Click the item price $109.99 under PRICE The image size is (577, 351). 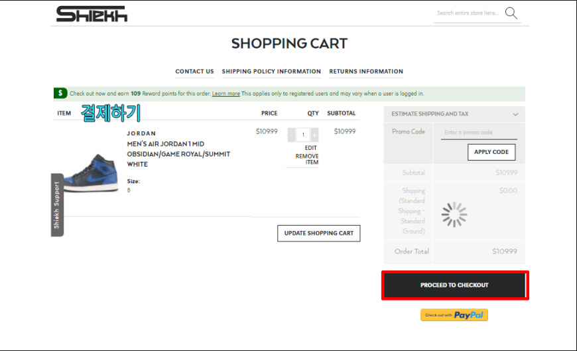(267, 131)
